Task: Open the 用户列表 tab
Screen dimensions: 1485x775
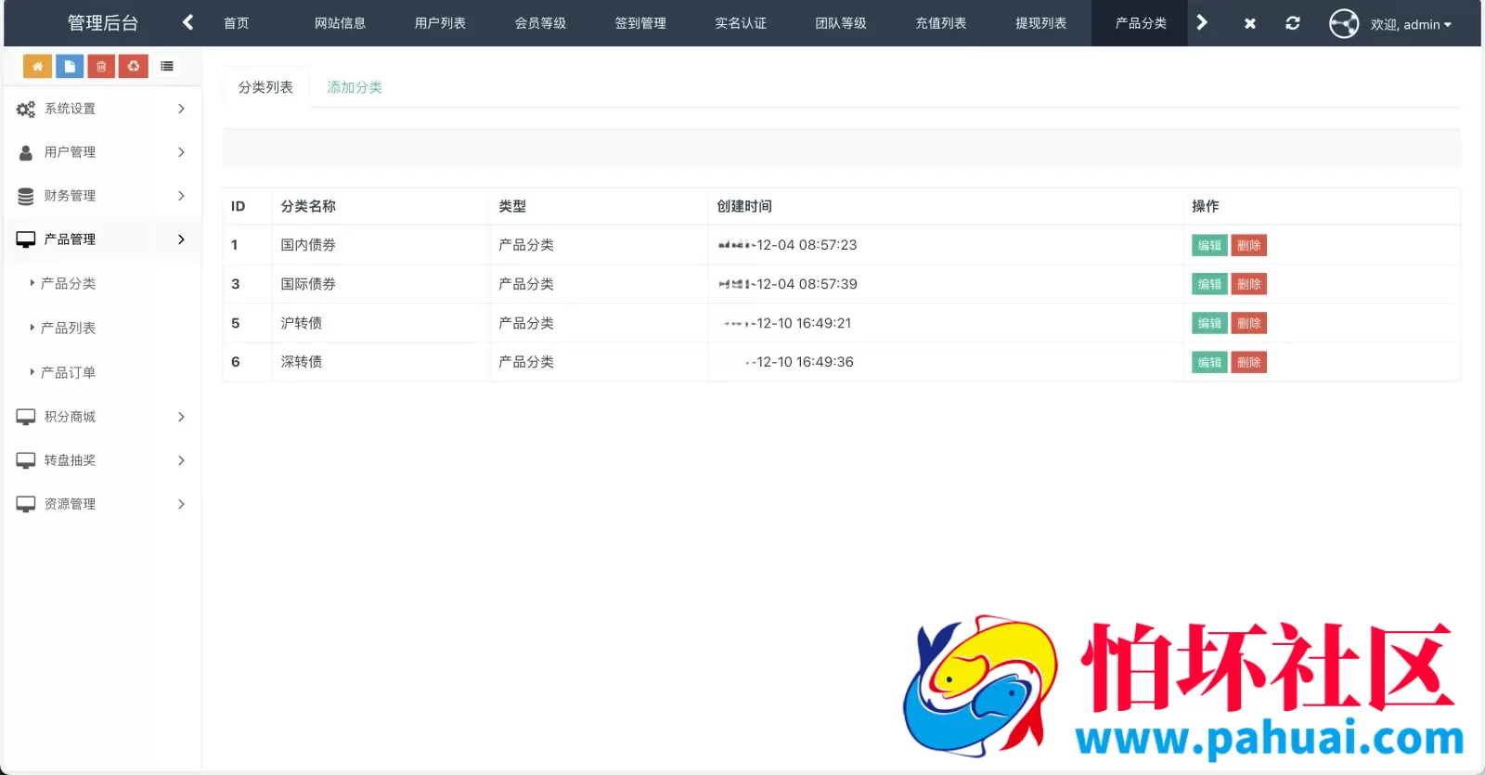Action: click(440, 23)
